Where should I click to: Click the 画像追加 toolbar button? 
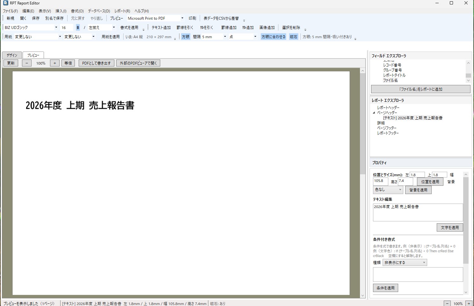click(x=267, y=28)
